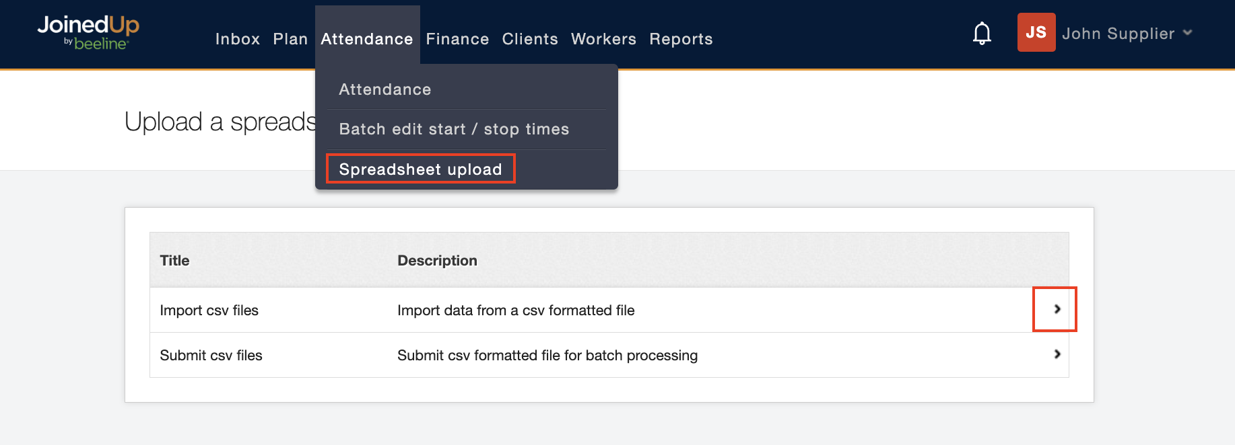Viewport: 1235px width, 445px height.
Task: Open the Plan navigation item
Action: 290,39
